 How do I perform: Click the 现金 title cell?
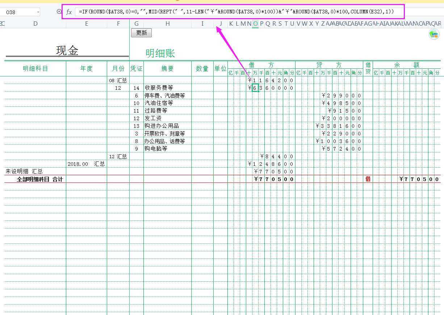point(67,50)
